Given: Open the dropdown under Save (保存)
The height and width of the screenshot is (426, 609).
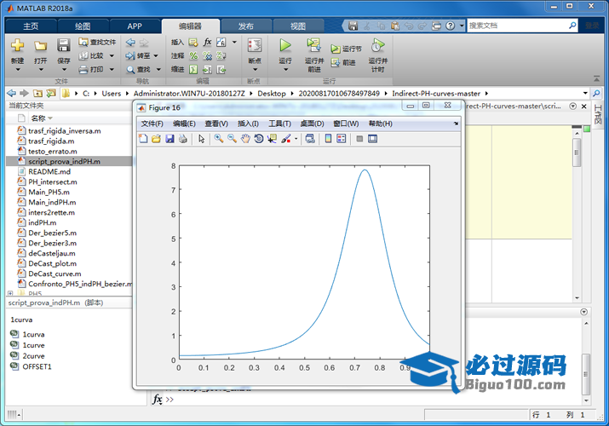Looking at the screenshot, I should tap(64, 70).
